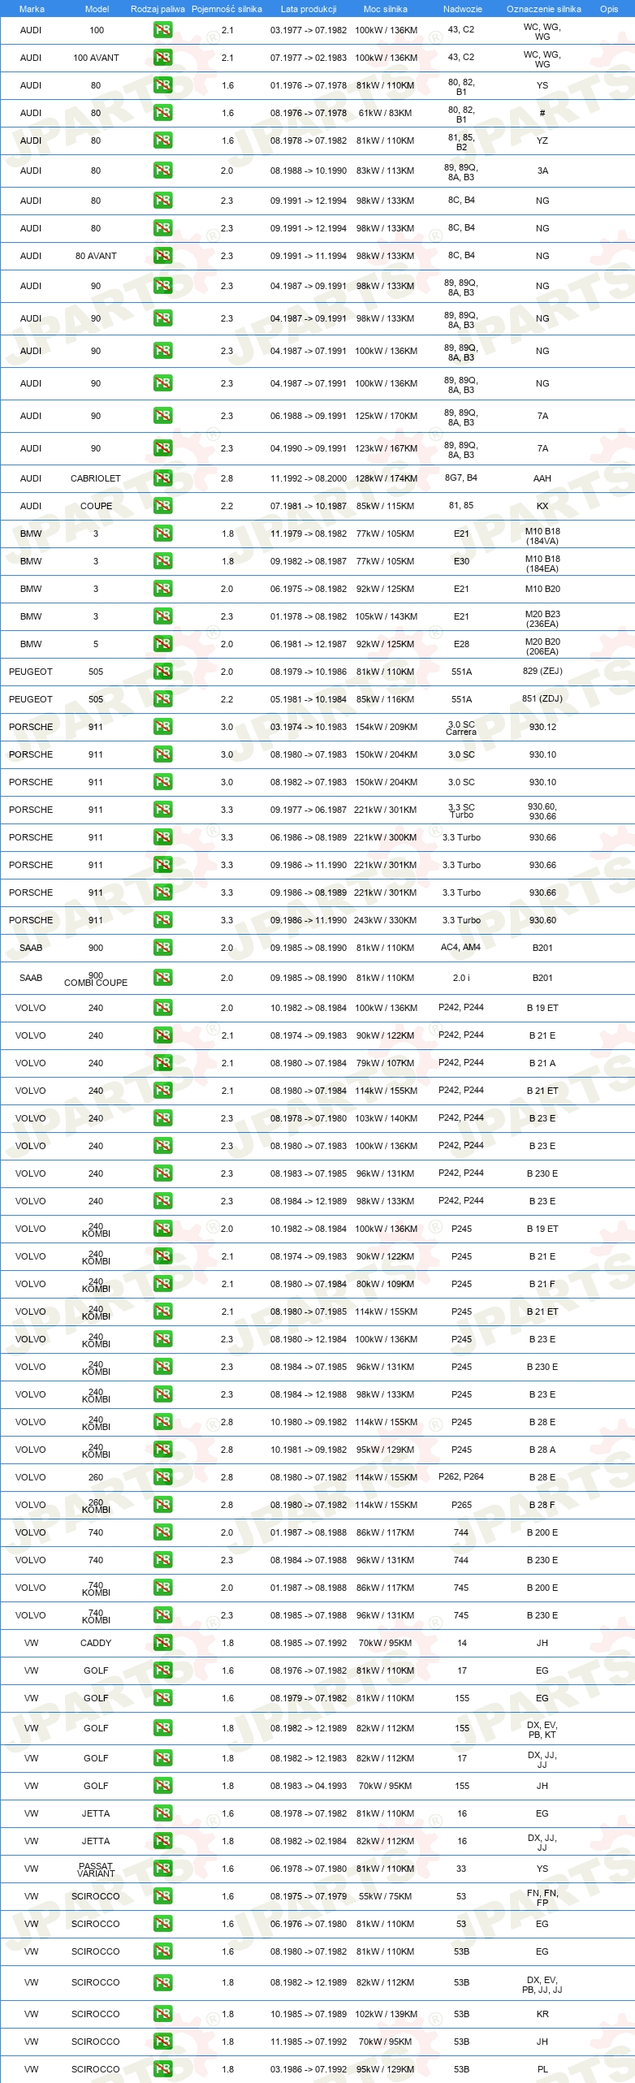Click petrol icon in AUDI COUPE row
Screen dimensions: 635x2083
pyautogui.click(x=162, y=506)
